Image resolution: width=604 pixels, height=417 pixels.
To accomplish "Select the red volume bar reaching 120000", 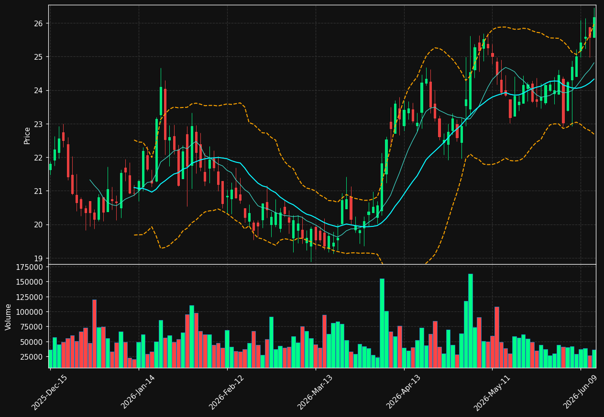I will (x=94, y=333).
